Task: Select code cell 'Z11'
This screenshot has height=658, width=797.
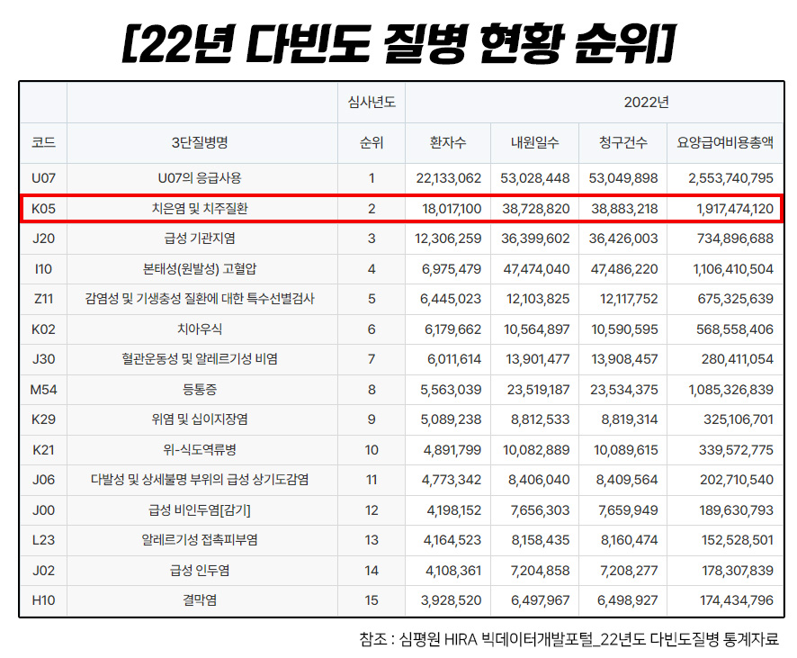Action: point(43,299)
